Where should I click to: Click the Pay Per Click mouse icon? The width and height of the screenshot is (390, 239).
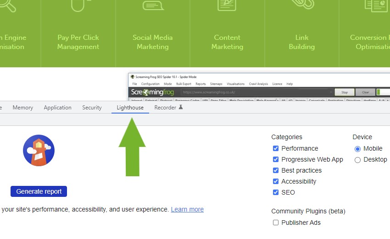[x=78, y=5]
